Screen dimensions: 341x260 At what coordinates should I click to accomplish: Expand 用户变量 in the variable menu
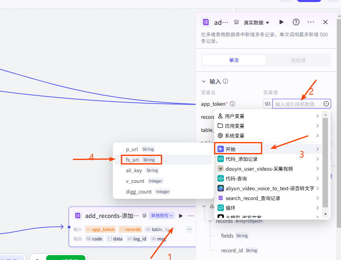[x=268, y=116]
